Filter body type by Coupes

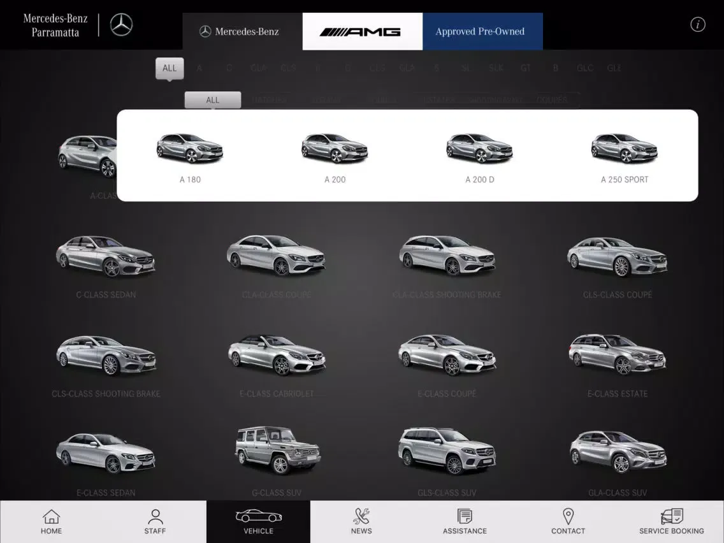point(552,99)
